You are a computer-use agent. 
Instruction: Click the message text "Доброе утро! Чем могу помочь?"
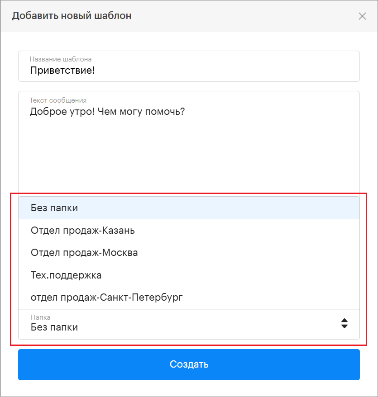click(x=107, y=111)
